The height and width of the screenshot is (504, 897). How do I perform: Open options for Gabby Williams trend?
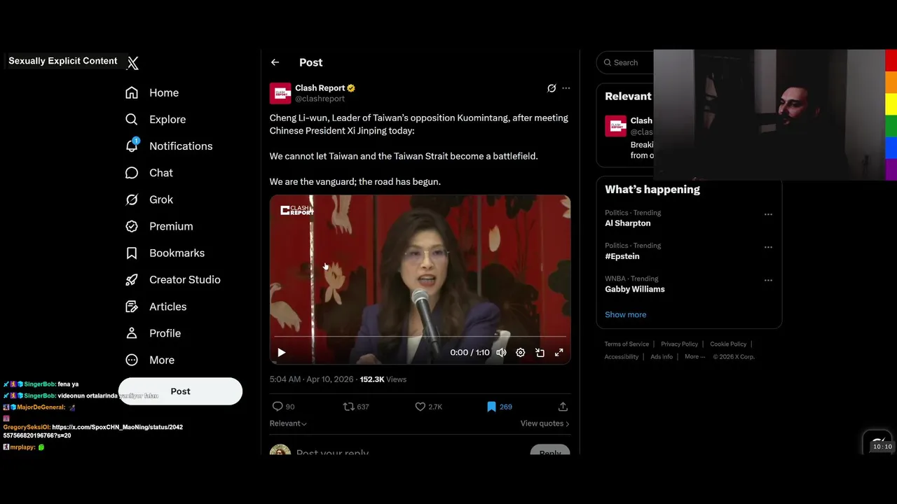[768, 280]
